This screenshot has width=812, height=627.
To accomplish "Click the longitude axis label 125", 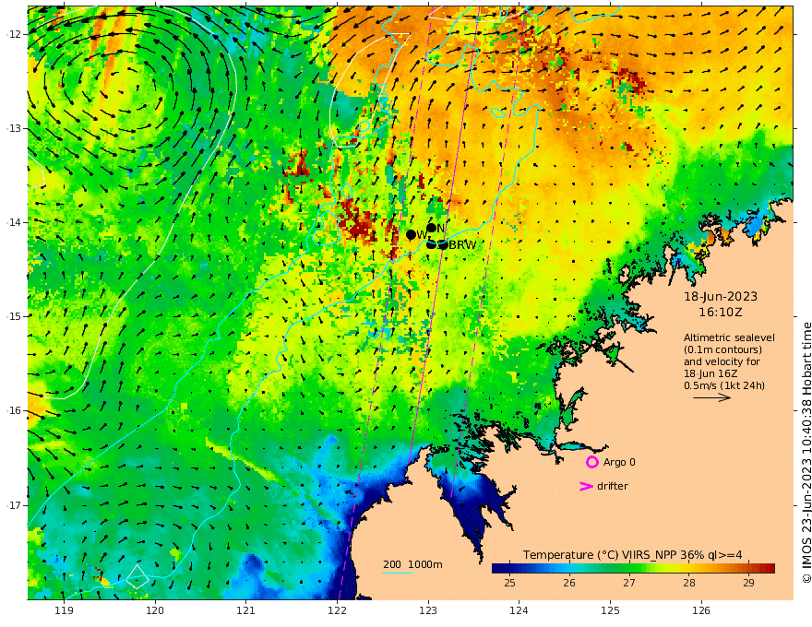I will click(x=610, y=611).
